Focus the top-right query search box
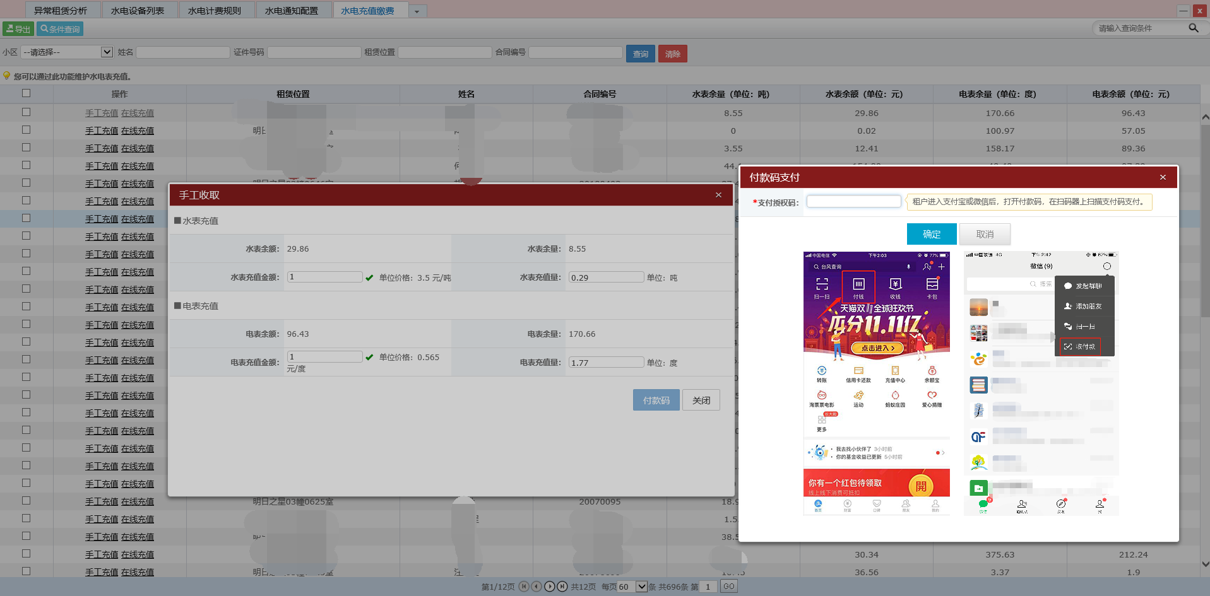 (x=1141, y=28)
